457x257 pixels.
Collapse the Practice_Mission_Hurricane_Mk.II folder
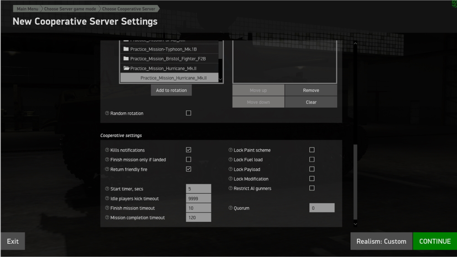coord(126,68)
